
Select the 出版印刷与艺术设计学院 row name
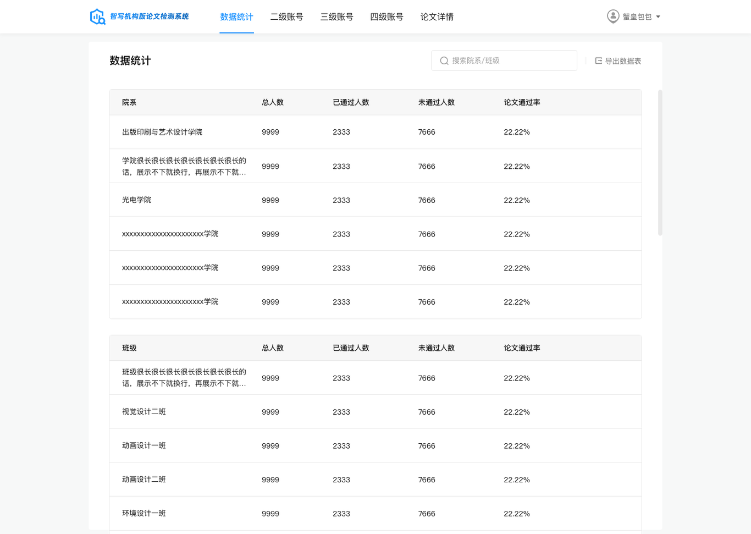[x=162, y=132]
